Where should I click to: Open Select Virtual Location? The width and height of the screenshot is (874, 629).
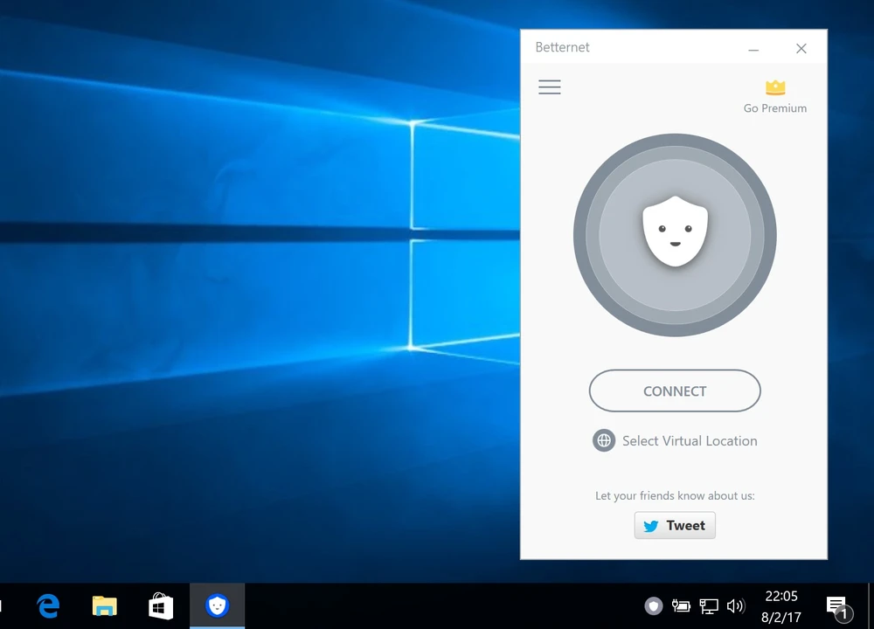tap(689, 441)
